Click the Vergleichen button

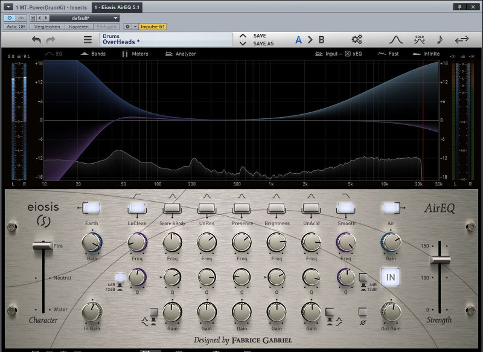coord(47,27)
